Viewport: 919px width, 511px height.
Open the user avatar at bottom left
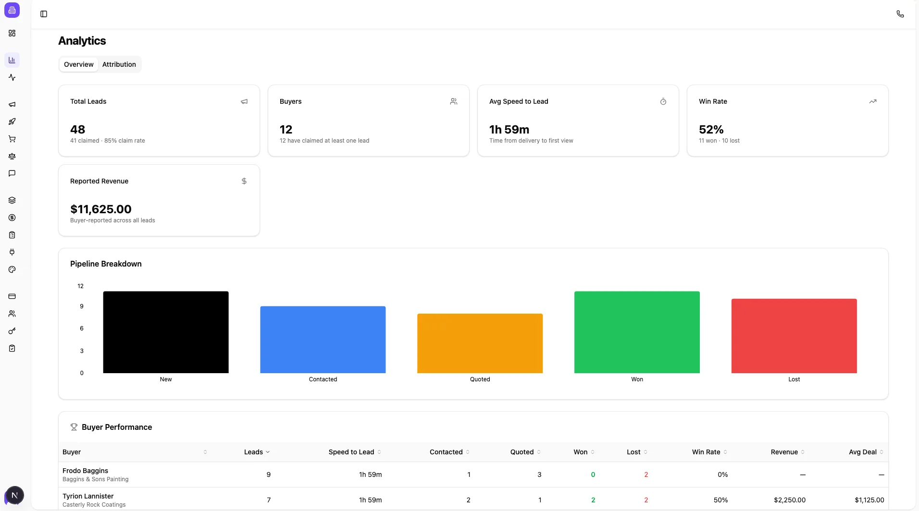pos(14,495)
